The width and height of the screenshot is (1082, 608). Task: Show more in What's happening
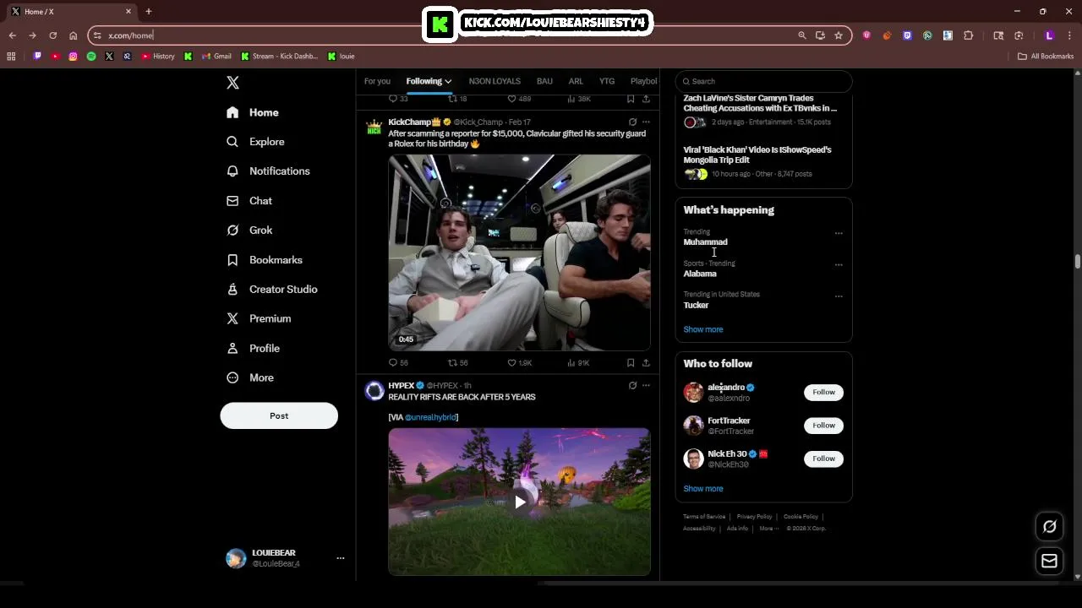(703, 329)
